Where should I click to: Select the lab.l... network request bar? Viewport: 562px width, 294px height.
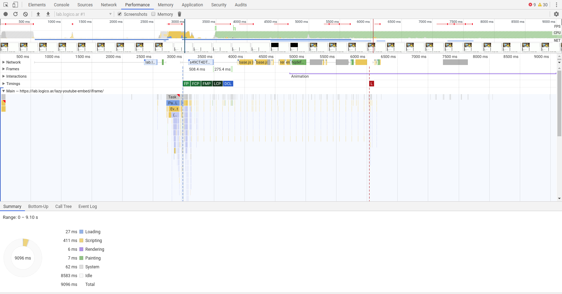(150, 62)
